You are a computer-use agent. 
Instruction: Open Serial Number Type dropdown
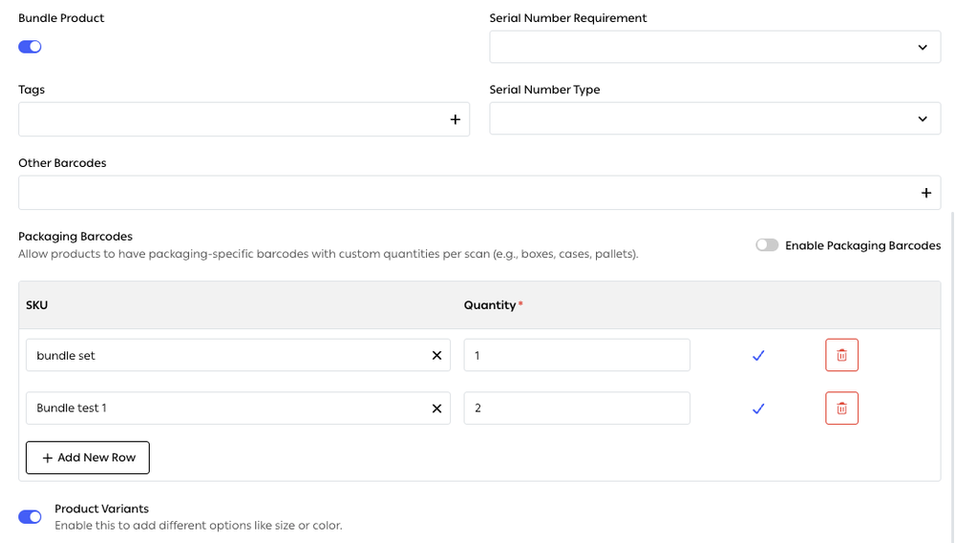715,118
